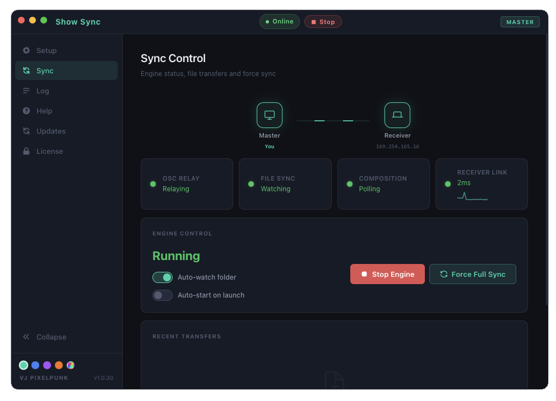Click the empty transfers file icon
This screenshot has width=556, height=401.
click(335, 380)
